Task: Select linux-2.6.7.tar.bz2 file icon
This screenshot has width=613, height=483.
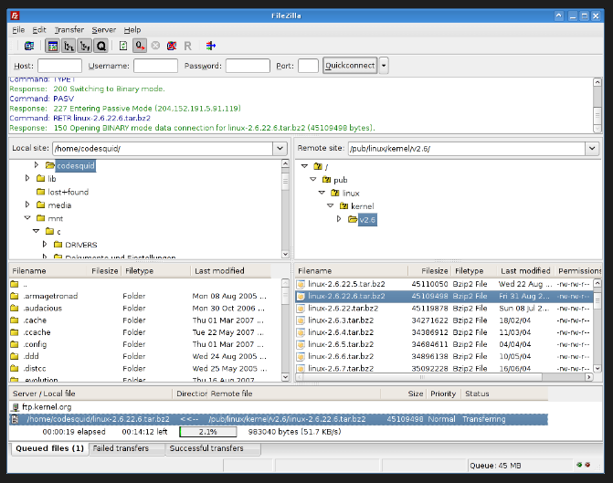Action: point(301,368)
